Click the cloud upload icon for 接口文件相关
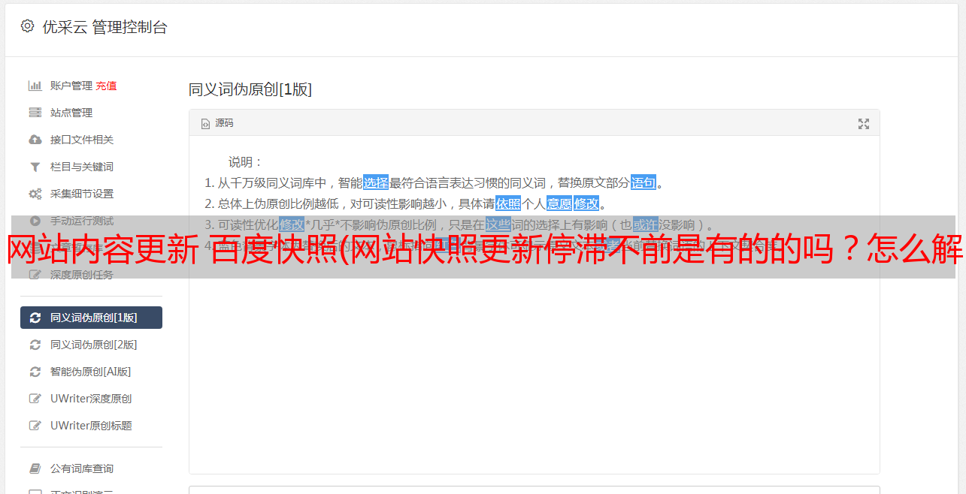The height and width of the screenshot is (494, 966). pos(35,140)
